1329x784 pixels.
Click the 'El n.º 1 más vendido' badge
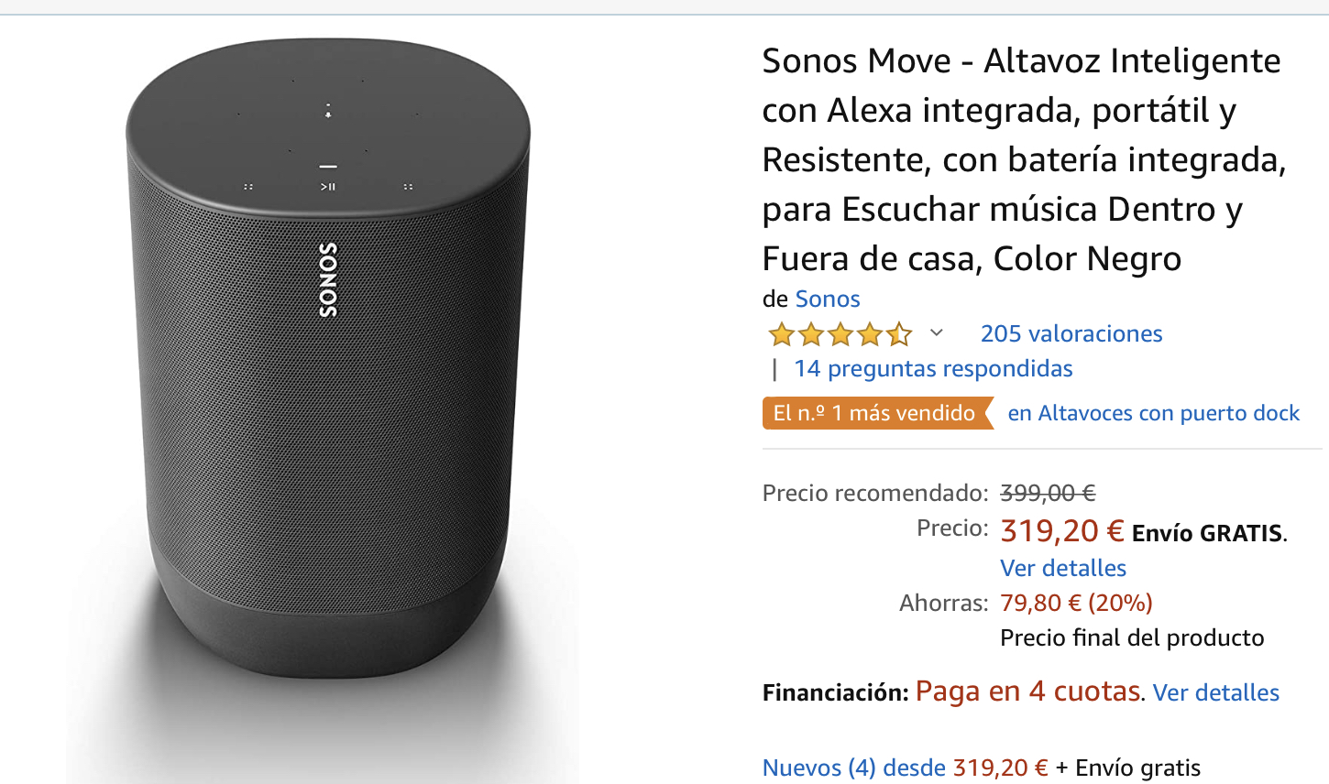(x=874, y=413)
